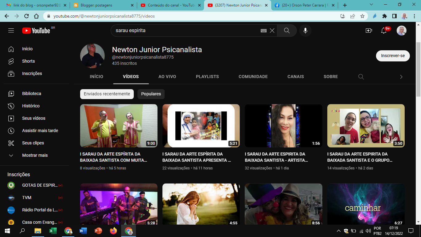
Task: Open the 1:56 video thumbnail
Action: (x=284, y=126)
